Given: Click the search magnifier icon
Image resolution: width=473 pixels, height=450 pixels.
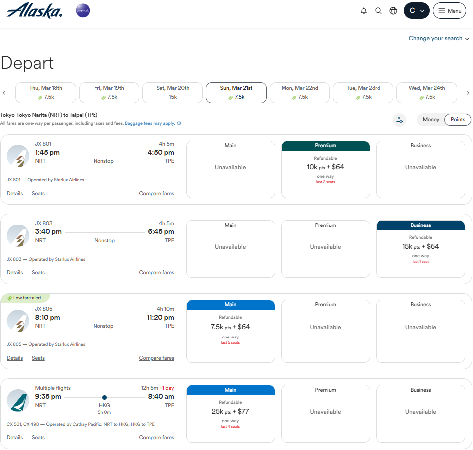Looking at the screenshot, I should coord(378,11).
